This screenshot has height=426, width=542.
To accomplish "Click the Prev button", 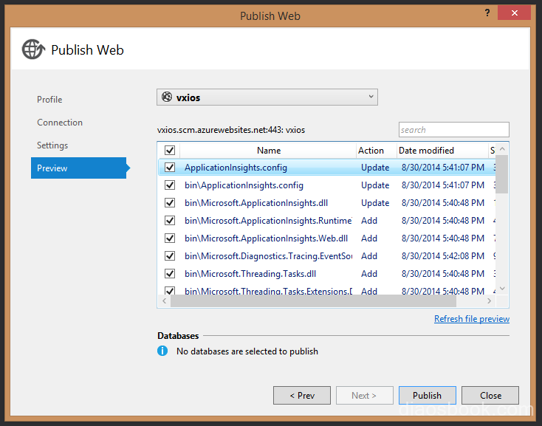I will point(302,395).
